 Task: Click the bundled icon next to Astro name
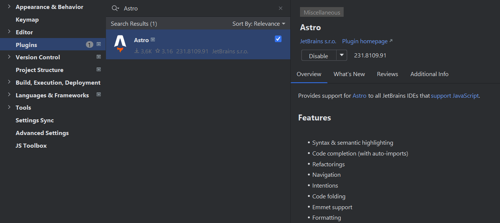[x=153, y=40]
